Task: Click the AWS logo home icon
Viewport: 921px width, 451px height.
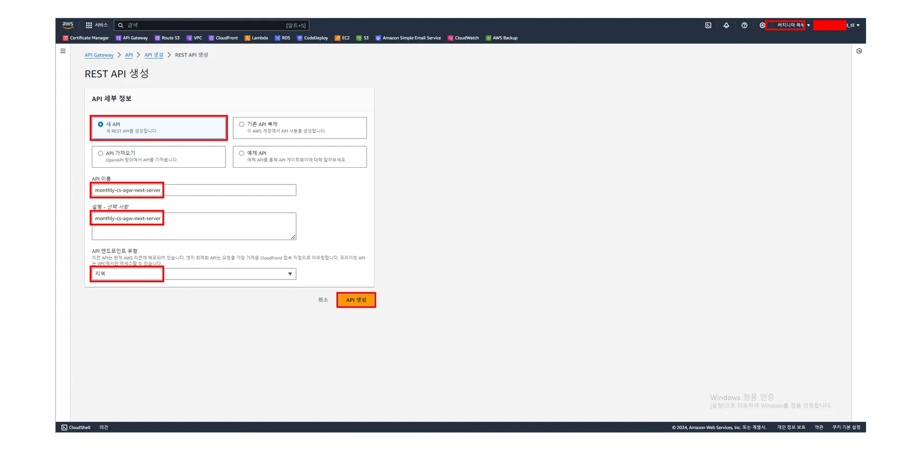Action: 68,25
